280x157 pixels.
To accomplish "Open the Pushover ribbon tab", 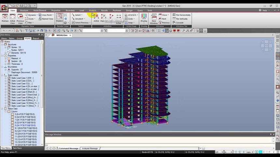I will pyautogui.click(x=117, y=10).
